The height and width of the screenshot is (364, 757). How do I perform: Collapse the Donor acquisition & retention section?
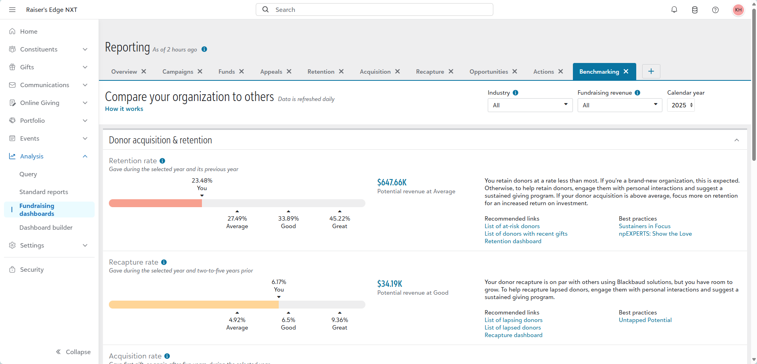737,140
